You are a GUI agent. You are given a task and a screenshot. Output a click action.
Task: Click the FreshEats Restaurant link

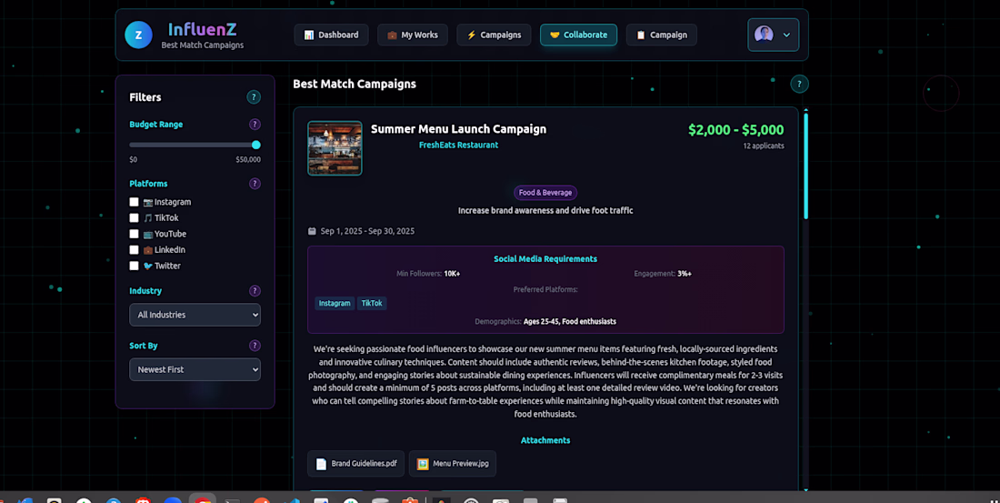(x=458, y=145)
